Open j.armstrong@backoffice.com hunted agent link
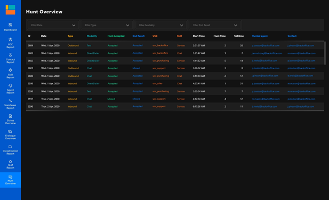The height and width of the screenshot is (200, 329). 267,53
